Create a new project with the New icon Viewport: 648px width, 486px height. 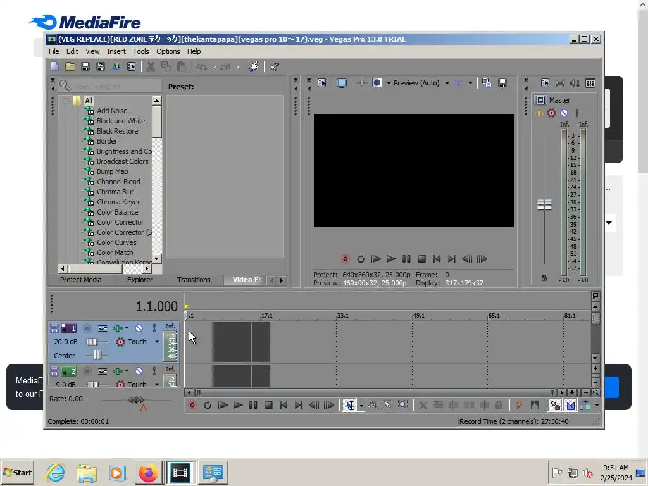pyautogui.click(x=55, y=66)
